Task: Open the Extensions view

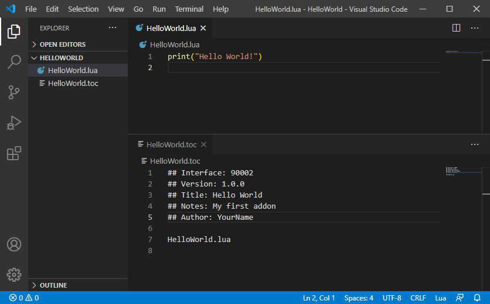Action: coord(14,153)
